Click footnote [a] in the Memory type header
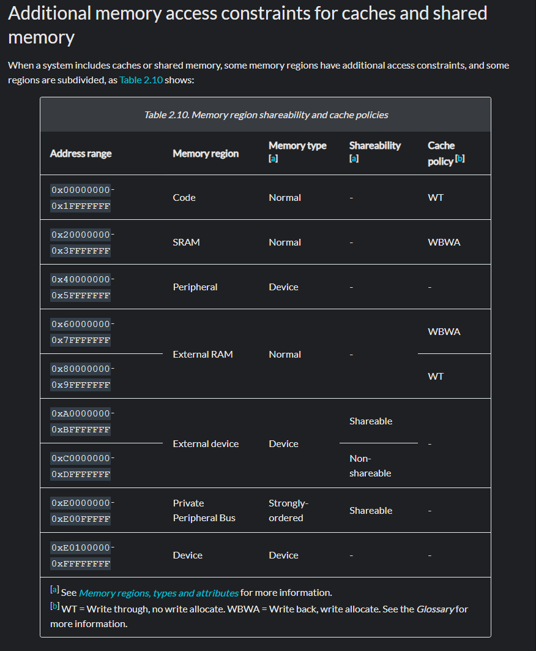 [x=274, y=158]
